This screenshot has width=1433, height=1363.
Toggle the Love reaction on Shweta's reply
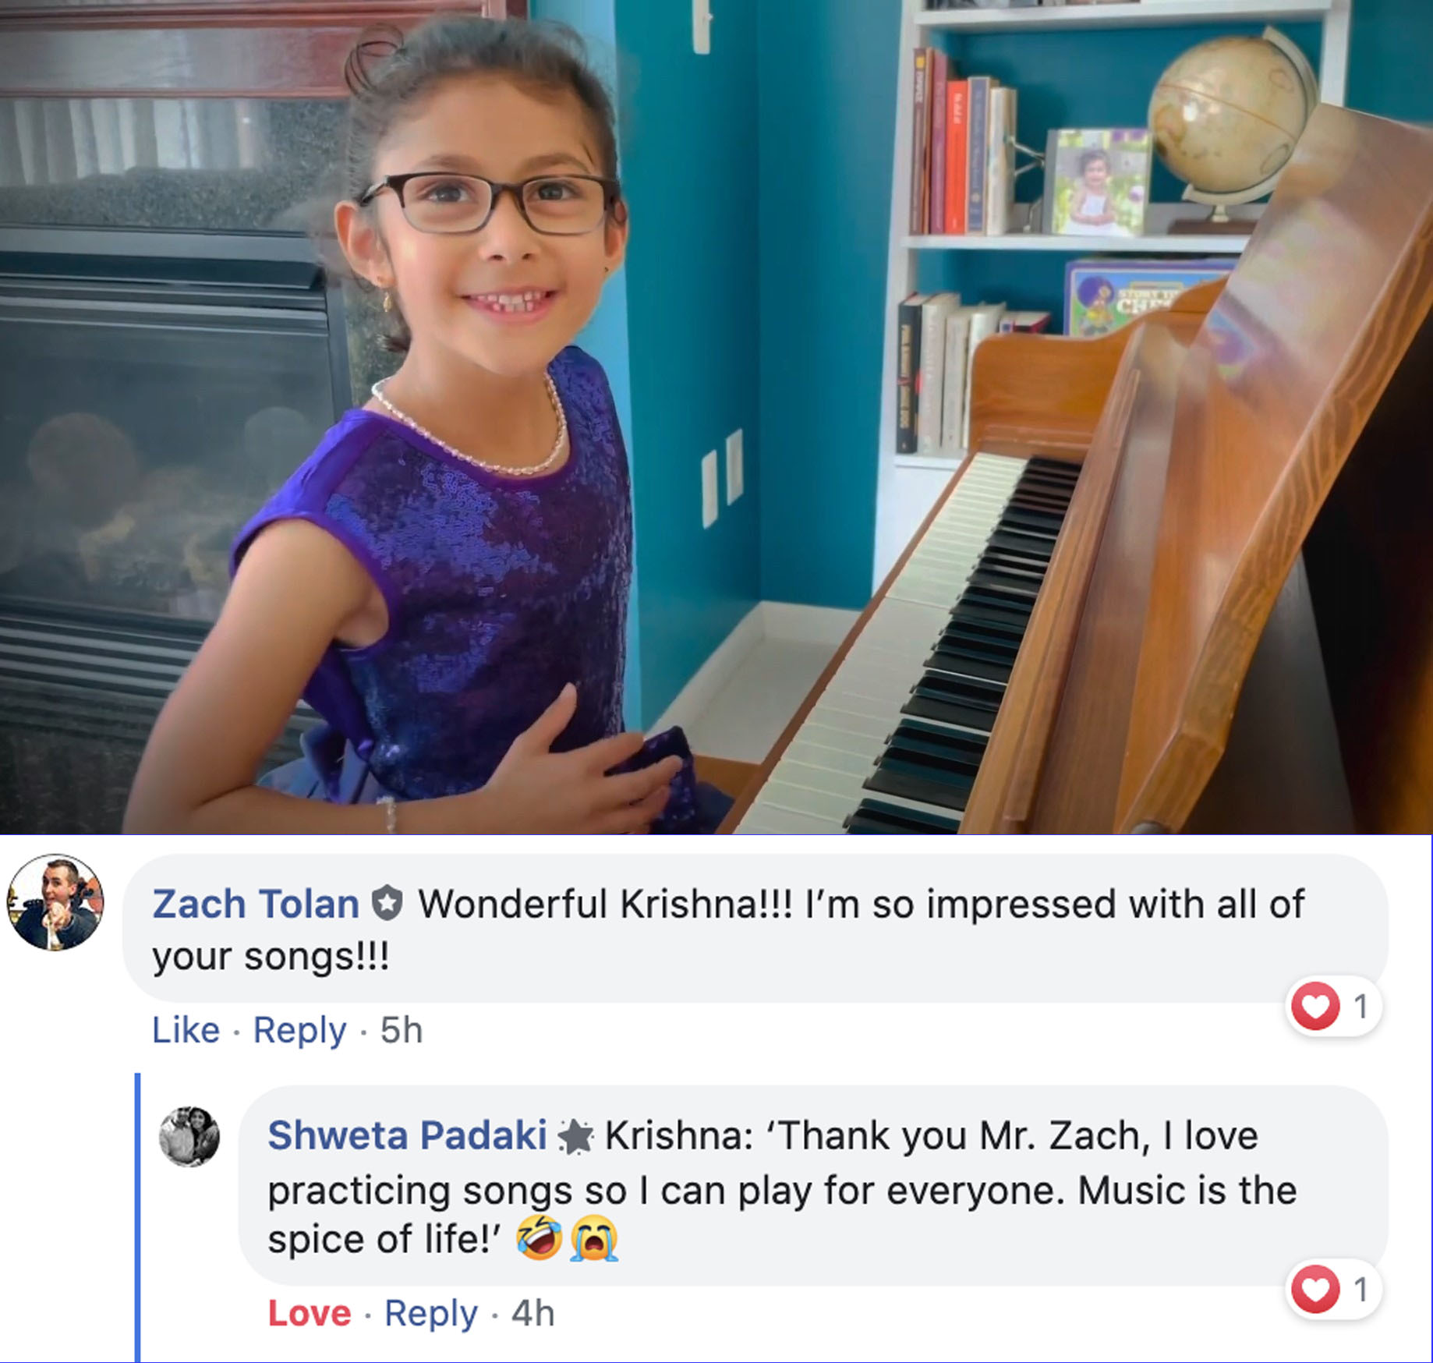310,1313
